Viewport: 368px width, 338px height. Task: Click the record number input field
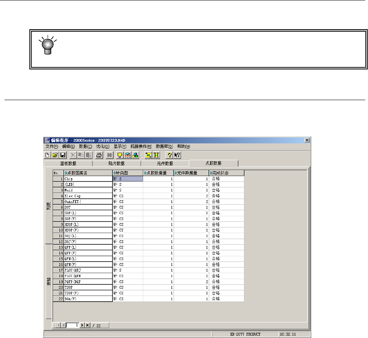(x=73, y=325)
